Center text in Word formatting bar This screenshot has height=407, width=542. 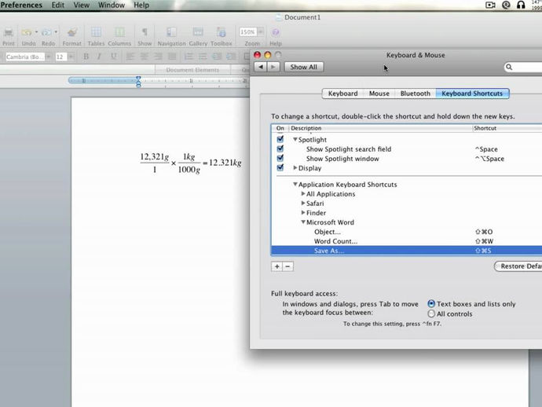click(144, 57)
